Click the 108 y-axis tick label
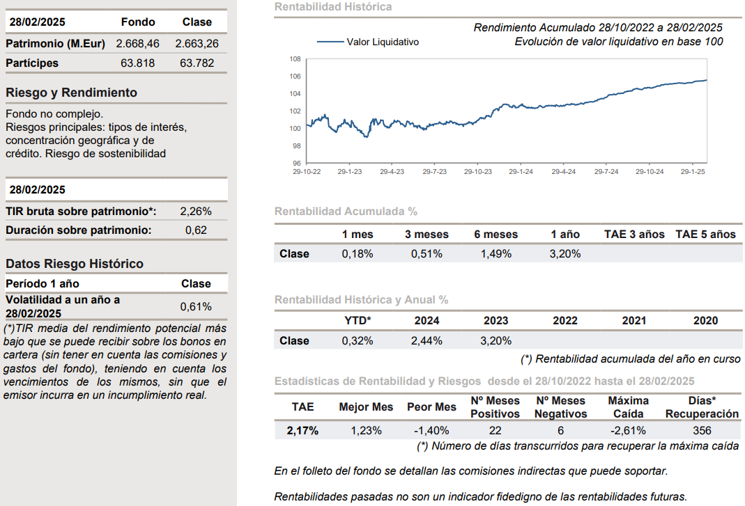 click(295, 59)
